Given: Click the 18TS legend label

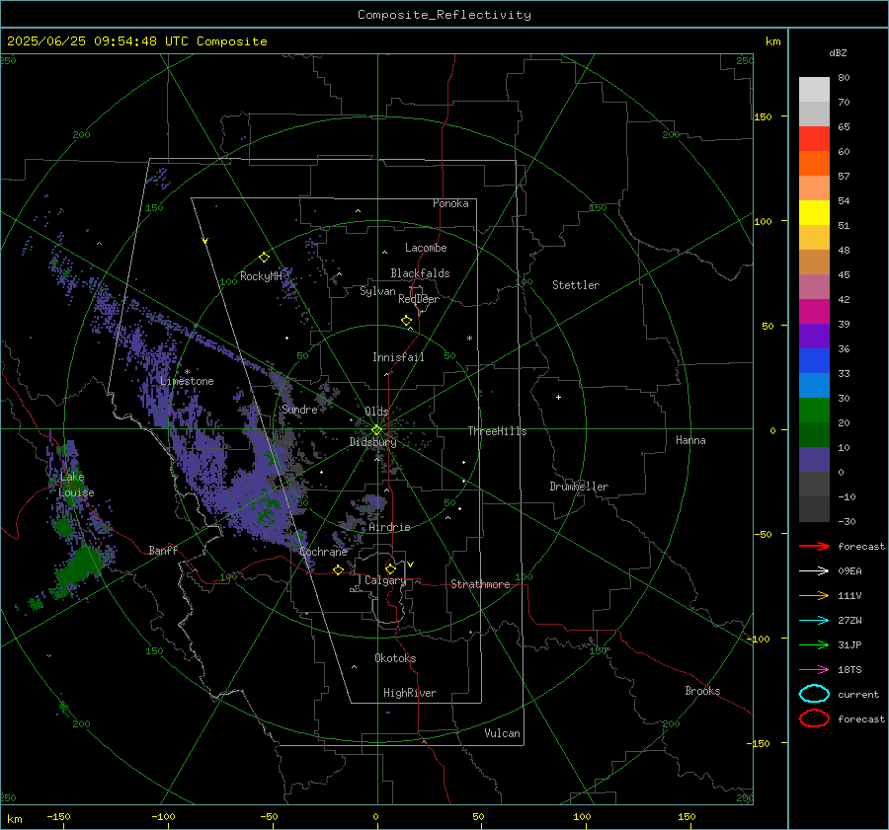Looking at the screenshot, I should (849, 670).
